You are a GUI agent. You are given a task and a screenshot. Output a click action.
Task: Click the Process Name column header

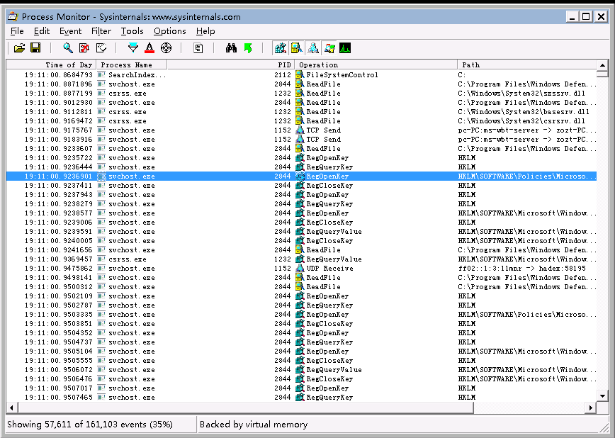(132, 64)
